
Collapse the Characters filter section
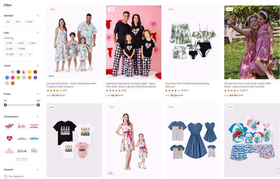point(38,117)
